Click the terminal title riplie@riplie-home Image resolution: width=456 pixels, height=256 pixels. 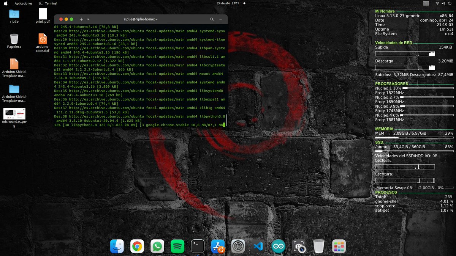pyautogui.click(x=141, y=19)
